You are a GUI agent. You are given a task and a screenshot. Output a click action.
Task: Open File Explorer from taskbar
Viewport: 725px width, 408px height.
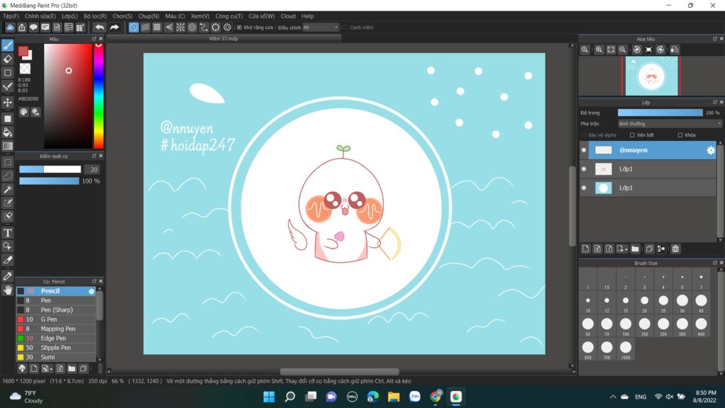click(394, 397)
